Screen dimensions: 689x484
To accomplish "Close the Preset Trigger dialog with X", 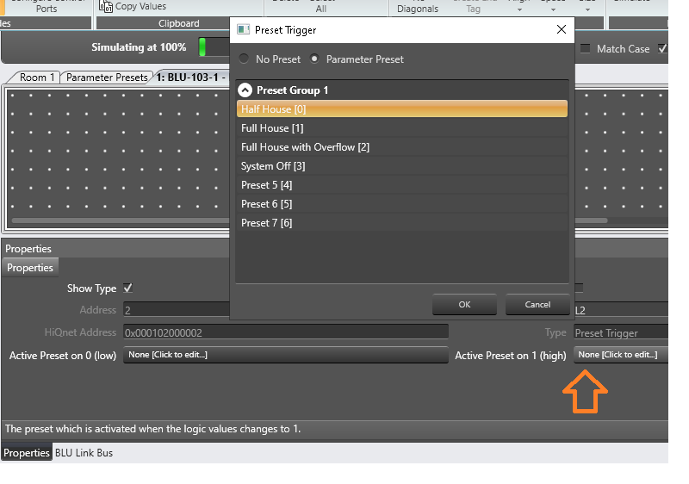I will [562, 30].
